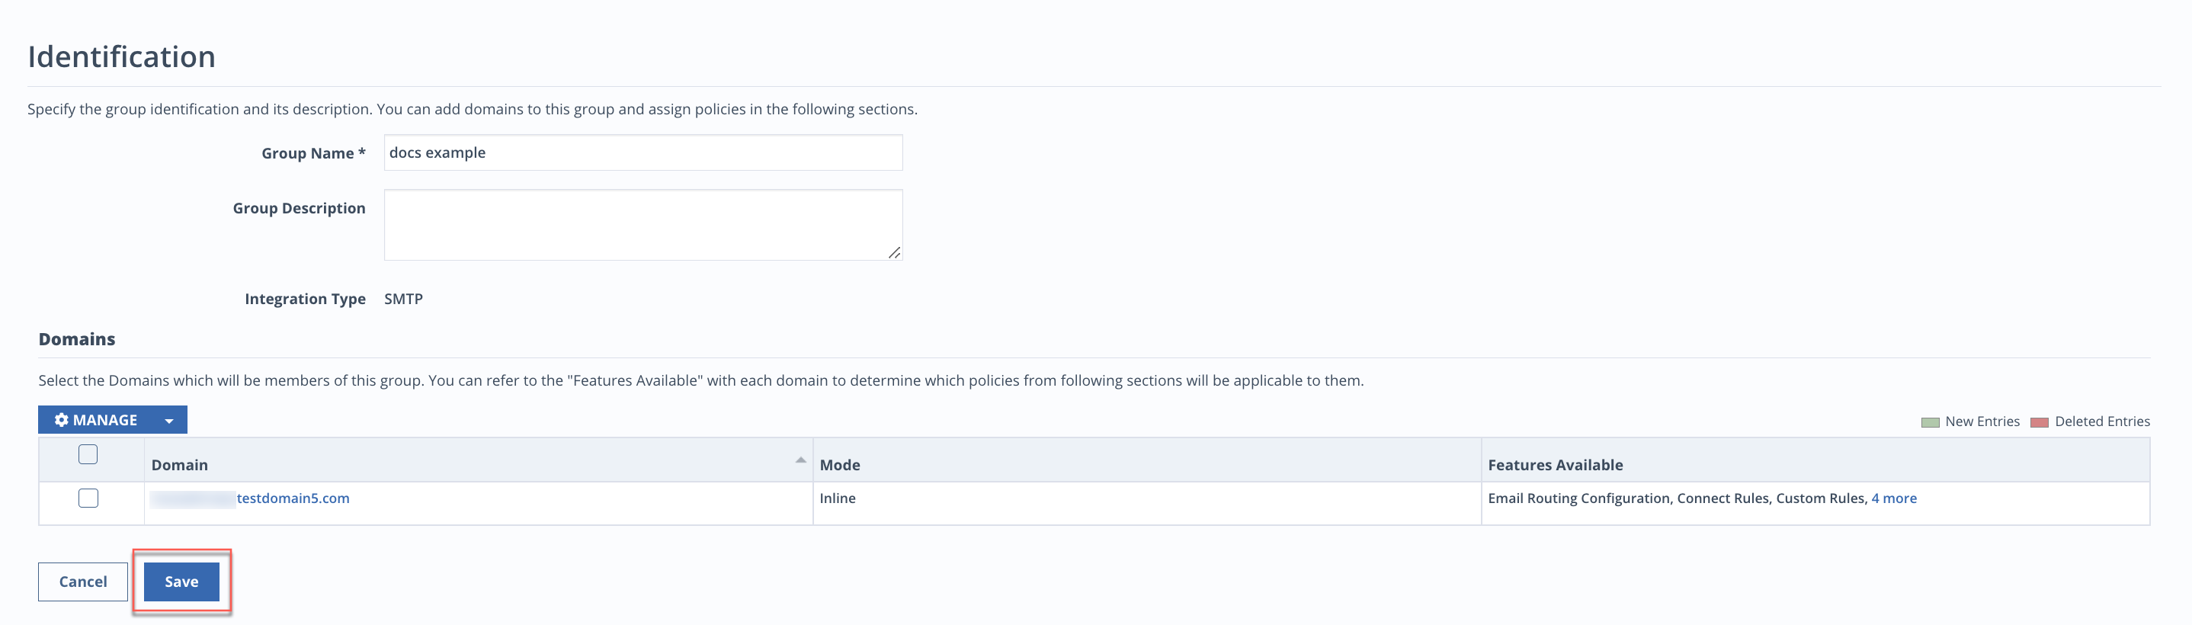Sort table by Domain column header
This screenshot has width=2192, height=625.
(x=180, y=465)
